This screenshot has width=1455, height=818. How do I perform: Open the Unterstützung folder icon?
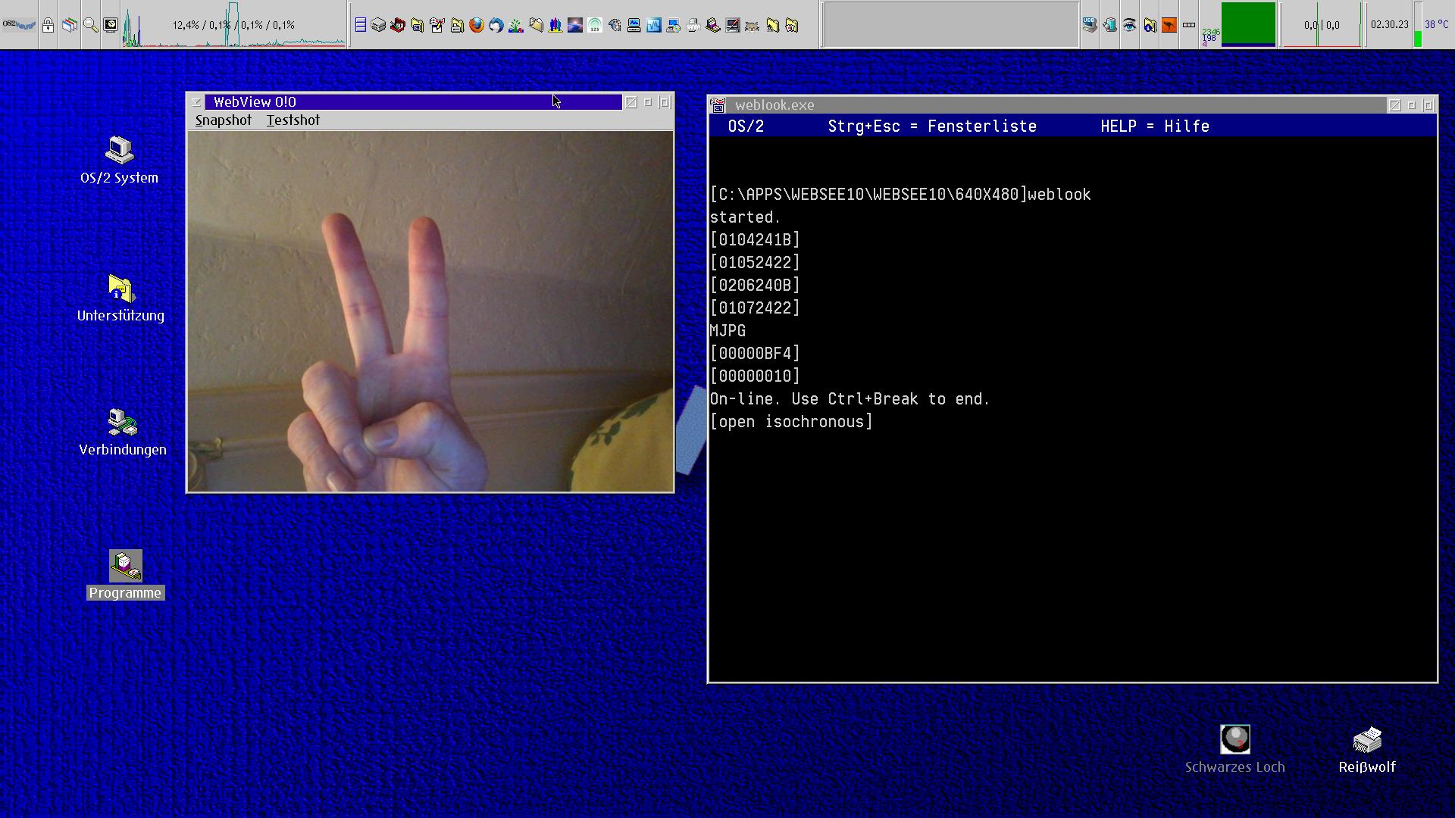pos(120,289)
